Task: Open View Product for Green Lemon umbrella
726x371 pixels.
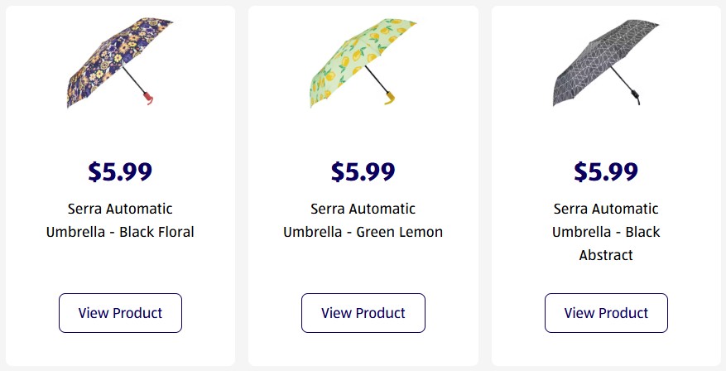Action: [x=363, y=313]
